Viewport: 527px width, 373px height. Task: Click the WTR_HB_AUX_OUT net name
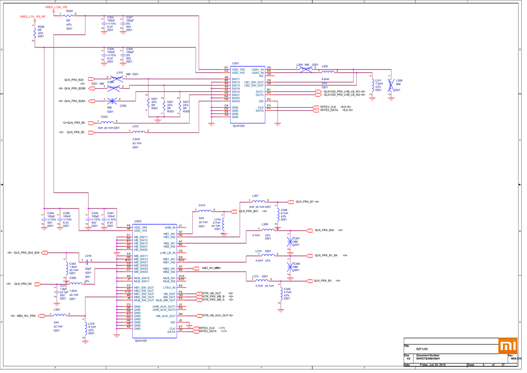pos(215,315)
